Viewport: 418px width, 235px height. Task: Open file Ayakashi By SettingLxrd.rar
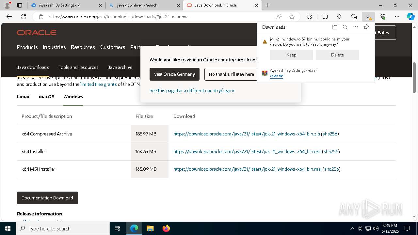tap(277, 76)
